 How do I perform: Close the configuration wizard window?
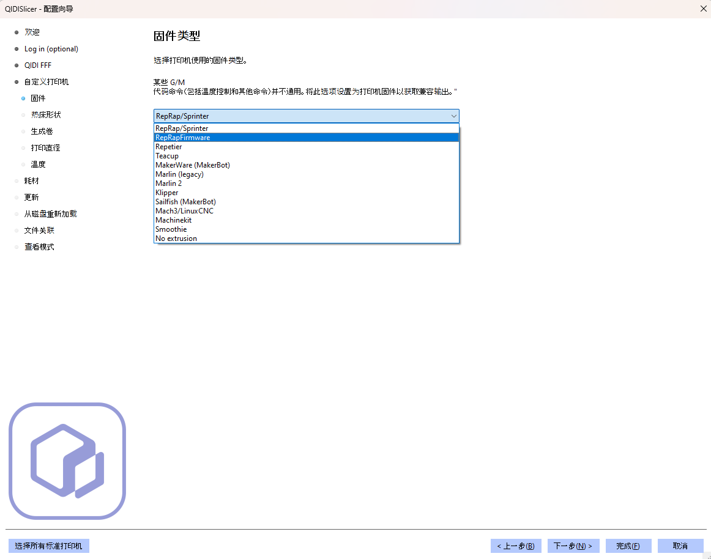pos(703,9)
